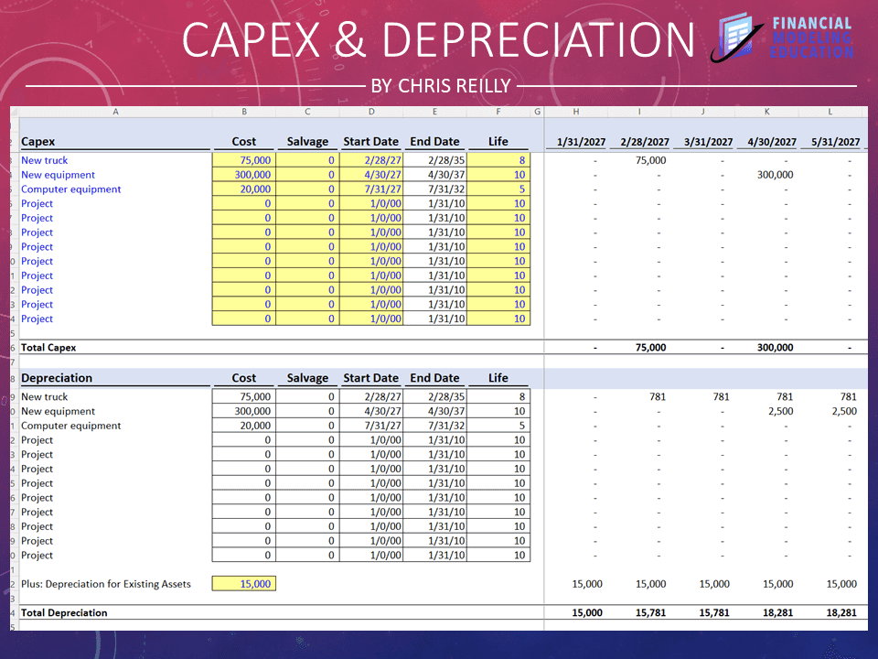The width and height of the screenshot is (878, 659).
Task: Click the Capex 'Life' column heading
Action: coord(498,142)
